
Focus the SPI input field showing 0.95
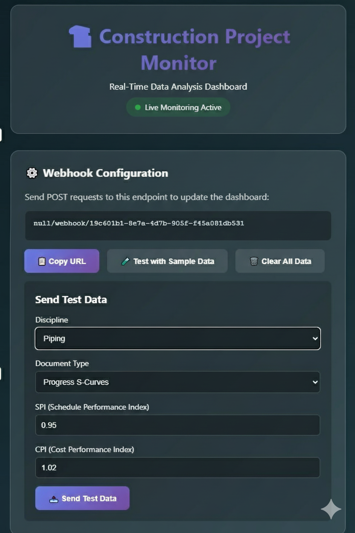[177, 425]
